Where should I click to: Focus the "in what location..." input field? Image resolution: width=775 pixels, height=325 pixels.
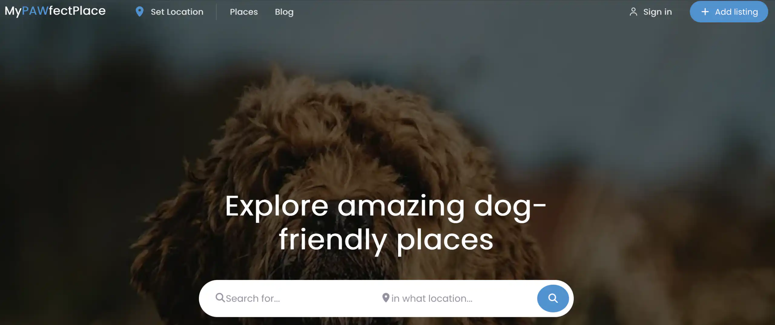[x=460, y=298]
